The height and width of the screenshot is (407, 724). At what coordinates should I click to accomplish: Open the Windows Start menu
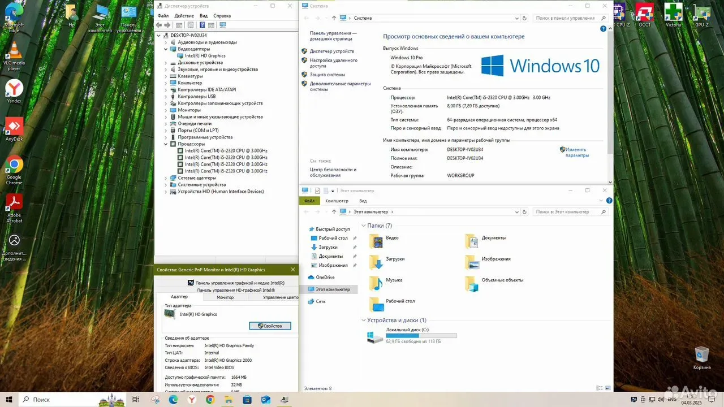tap(9, 399)
